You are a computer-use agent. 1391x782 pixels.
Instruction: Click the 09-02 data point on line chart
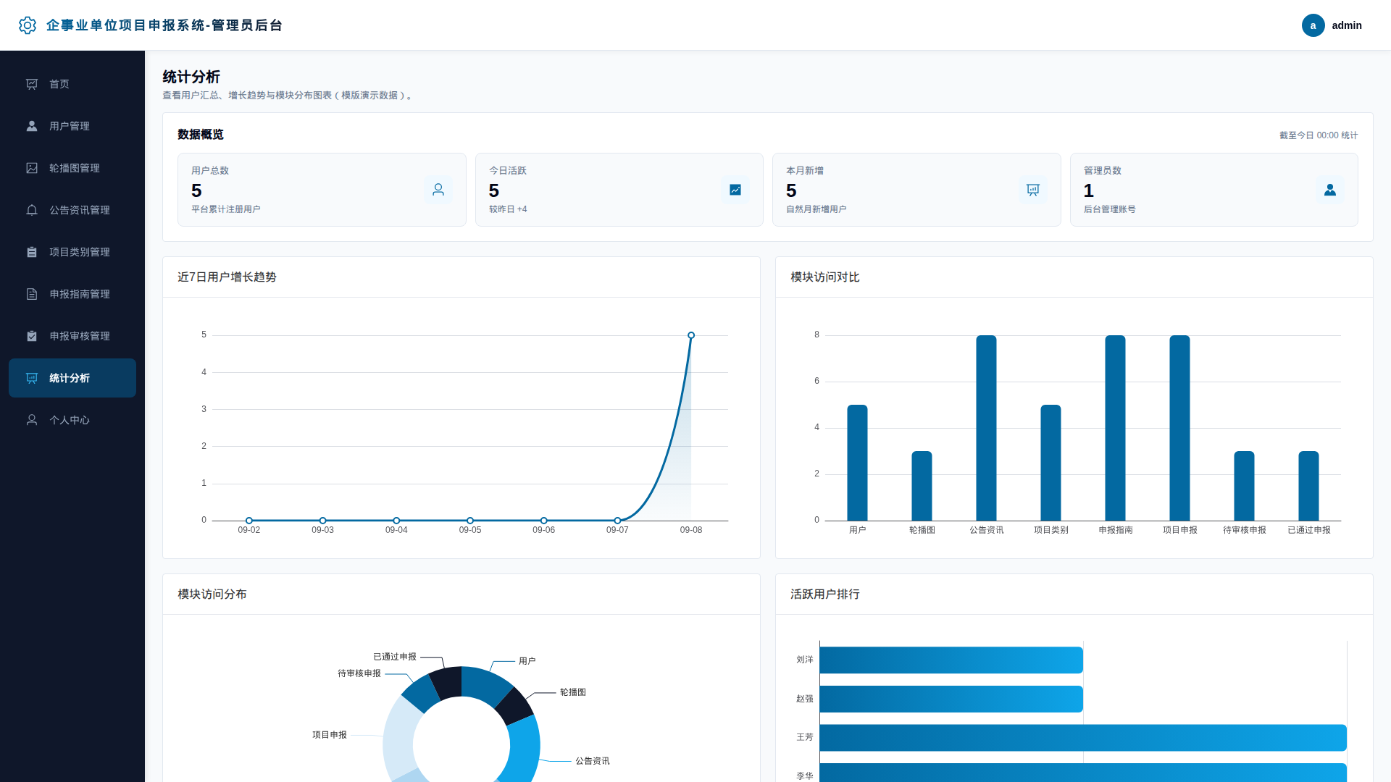coord(249,521)
